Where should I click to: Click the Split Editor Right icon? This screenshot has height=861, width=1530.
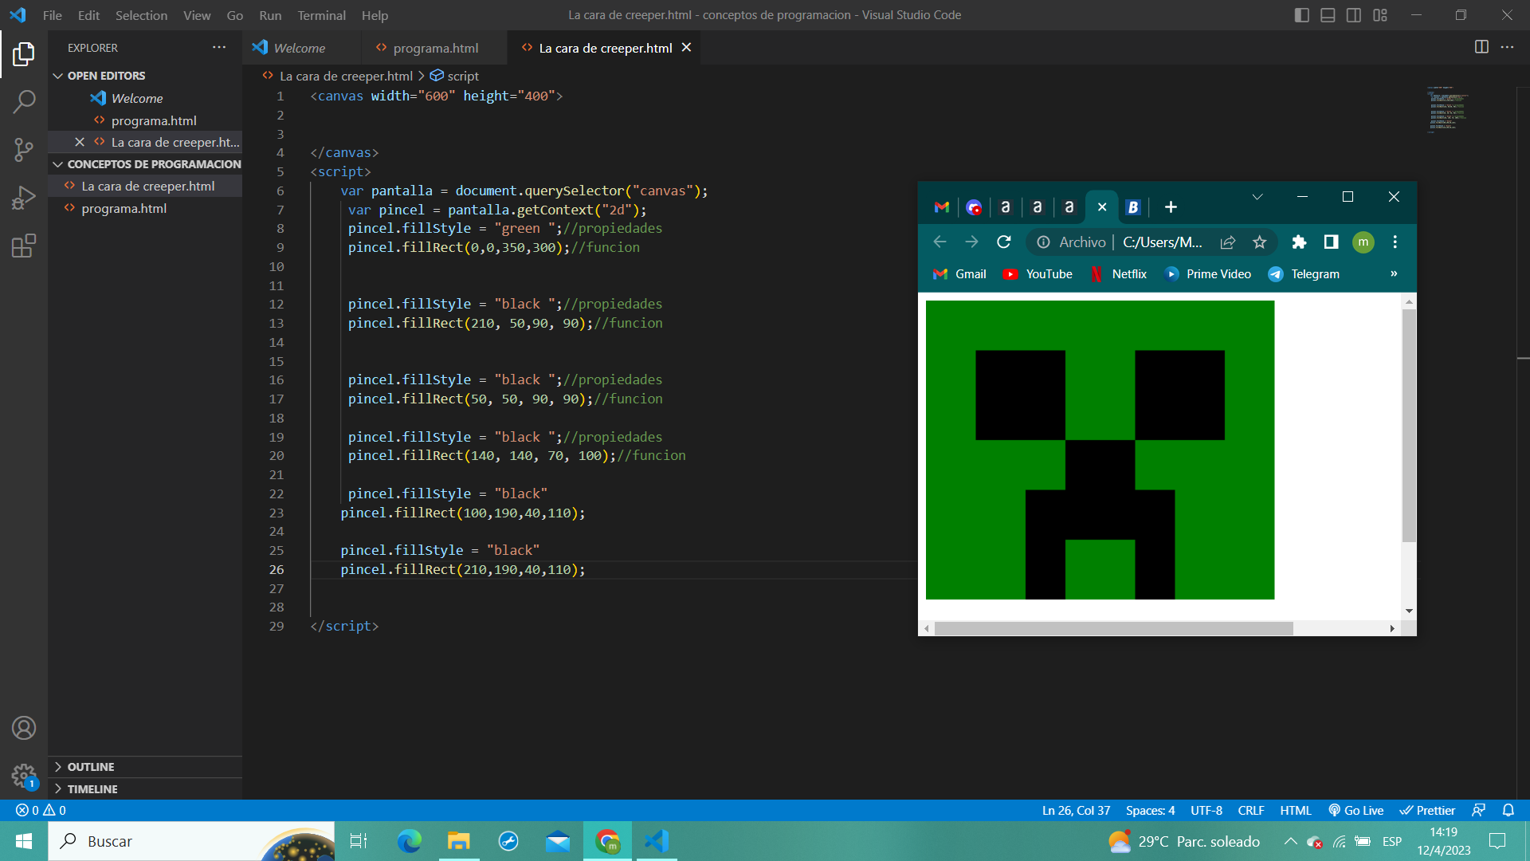(x=1481, y=47)
